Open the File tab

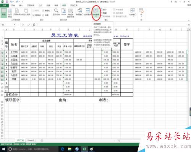click(x=4, y=5)
